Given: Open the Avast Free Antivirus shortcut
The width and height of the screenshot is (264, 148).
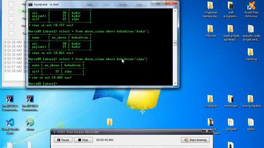Looking at the screenshot, I should pos(251,9).
